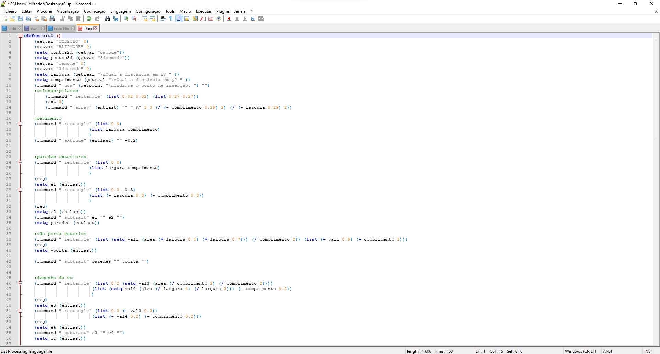Start macro recording with the red record icon

tap(229, 19)
